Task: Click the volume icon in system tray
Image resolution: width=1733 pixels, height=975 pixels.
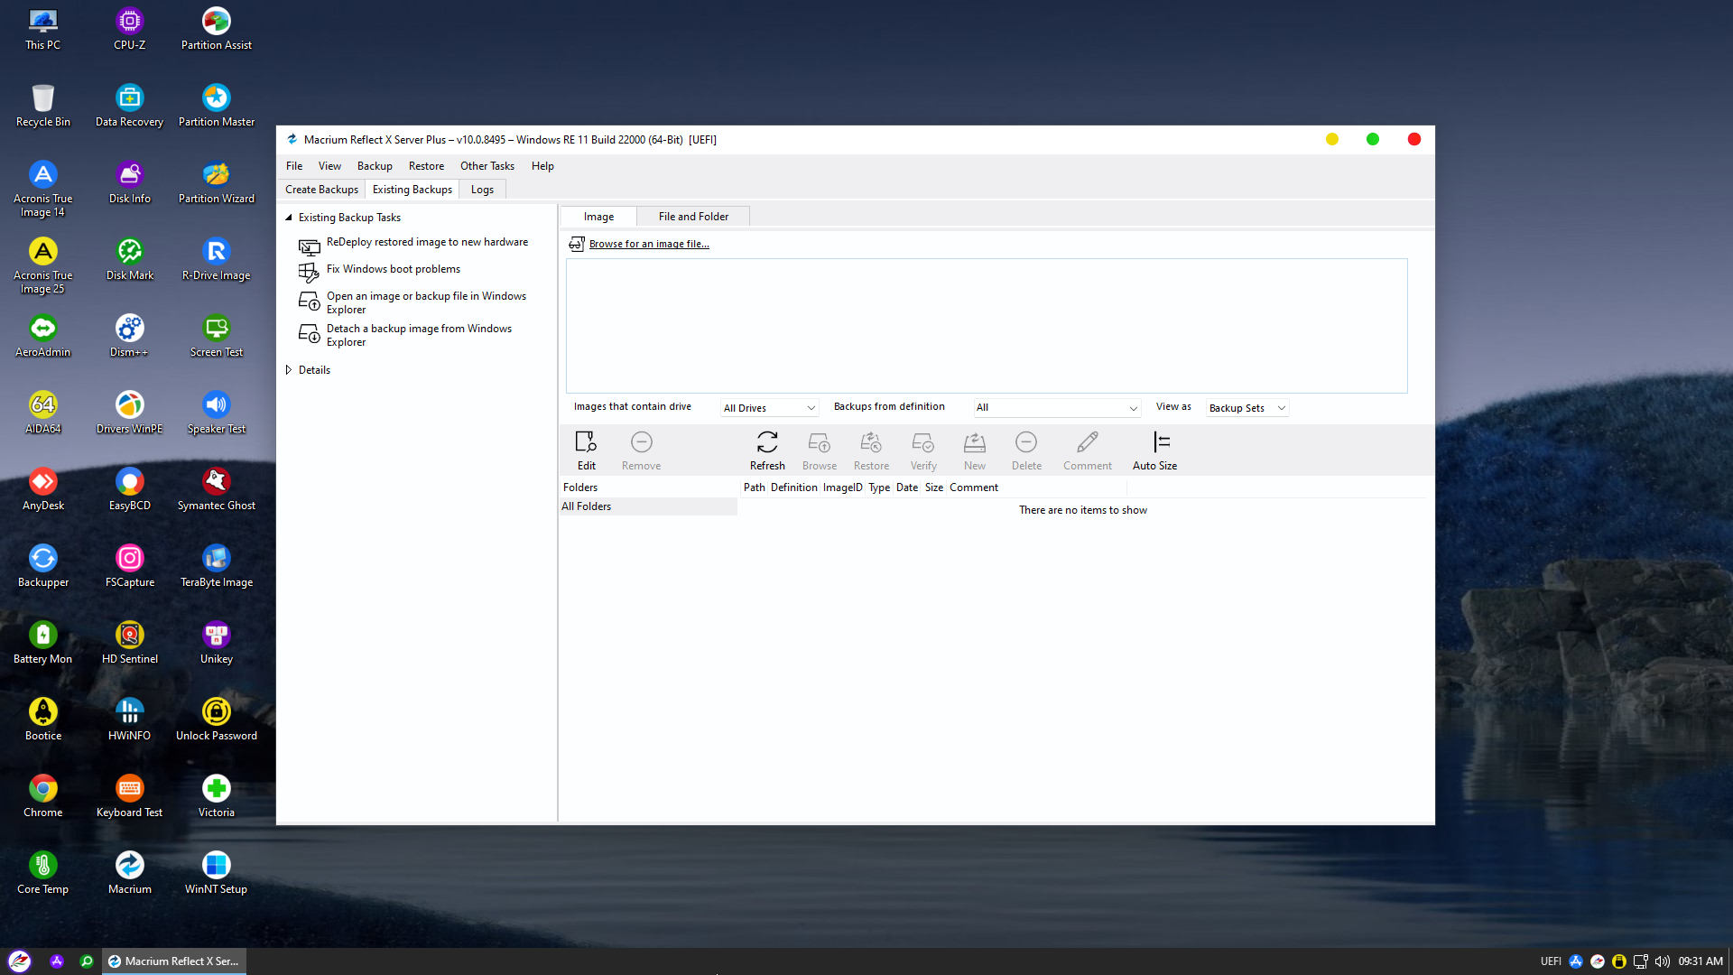Action: coord(1662,961)
